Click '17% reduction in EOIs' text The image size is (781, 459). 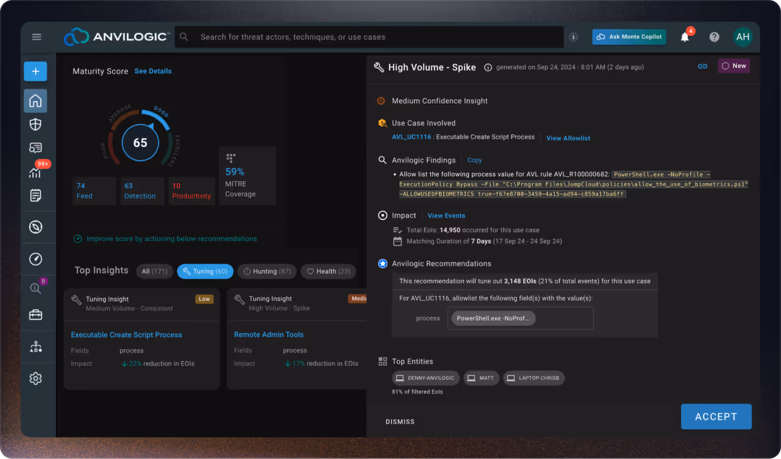(x=321, y=363)
